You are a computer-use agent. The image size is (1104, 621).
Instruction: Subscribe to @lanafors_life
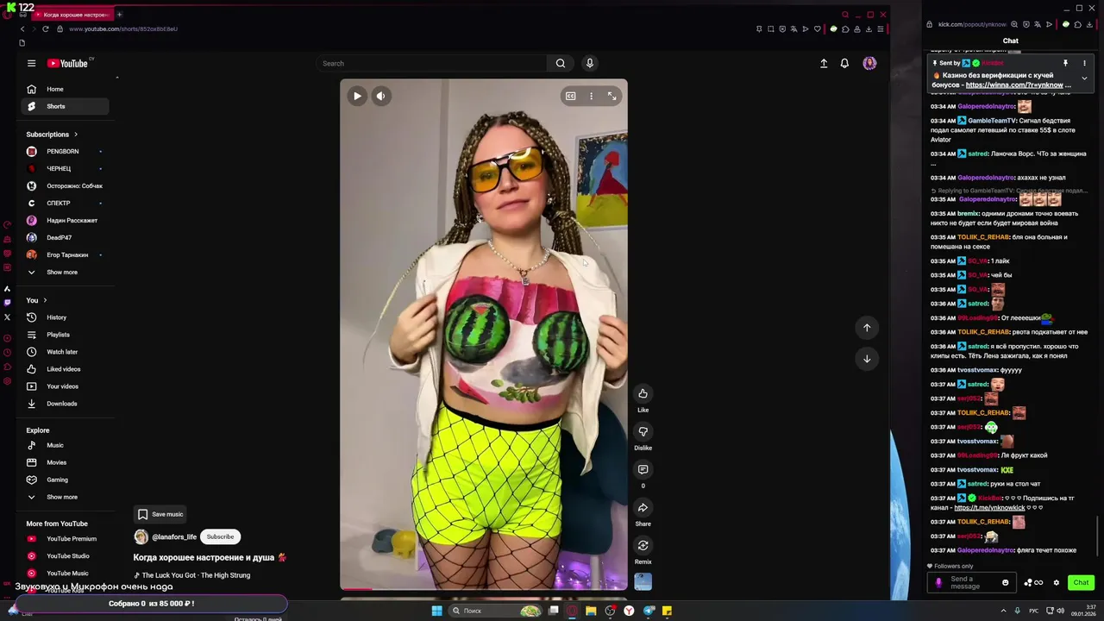[220, 536]
